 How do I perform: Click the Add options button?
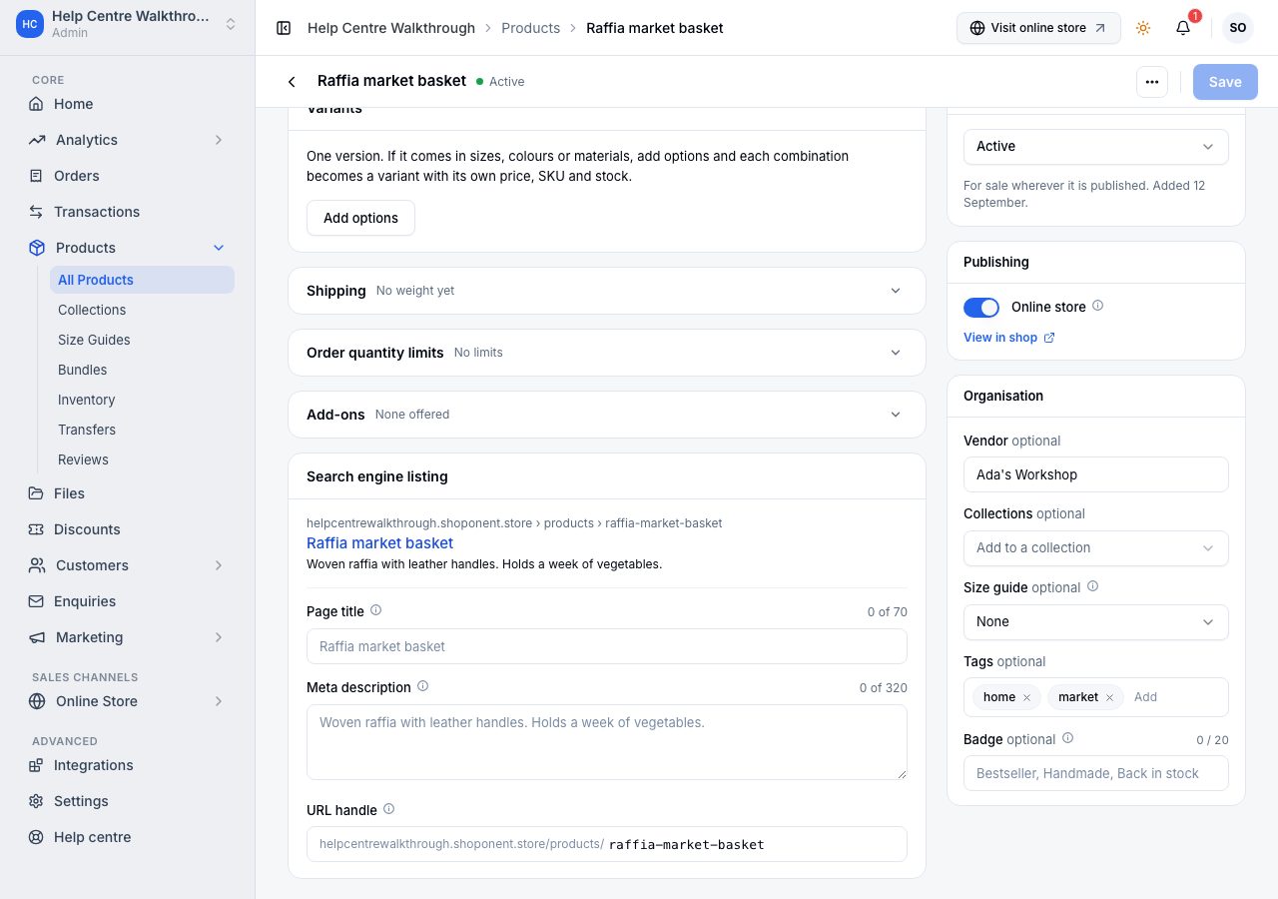360,218
